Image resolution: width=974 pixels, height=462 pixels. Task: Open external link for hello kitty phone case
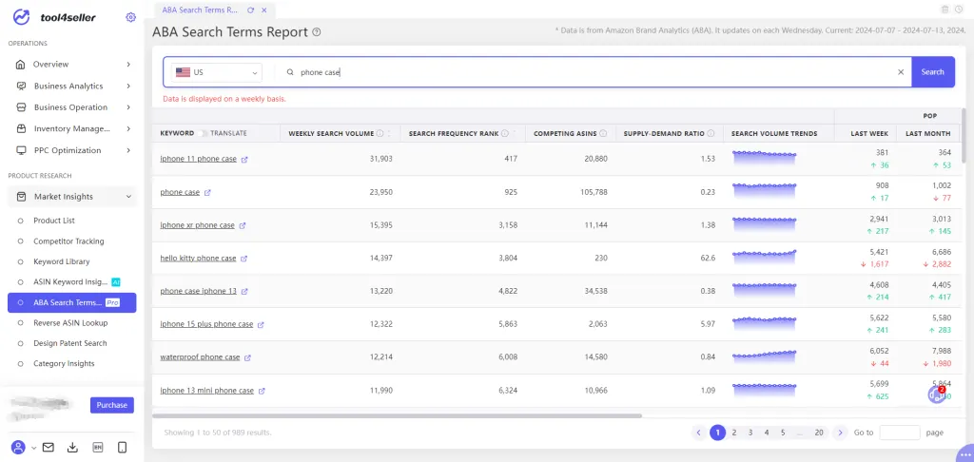[244, 259]
